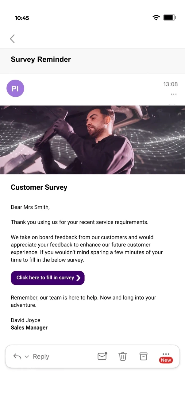Tap the red New badge
Image resolution: width=185 pixels, height=402 pixels.
(x=166, y=360)
